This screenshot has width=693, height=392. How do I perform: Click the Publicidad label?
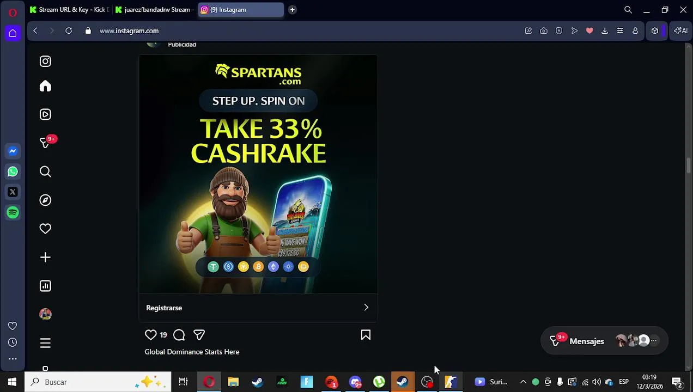[x=182, y=45]
